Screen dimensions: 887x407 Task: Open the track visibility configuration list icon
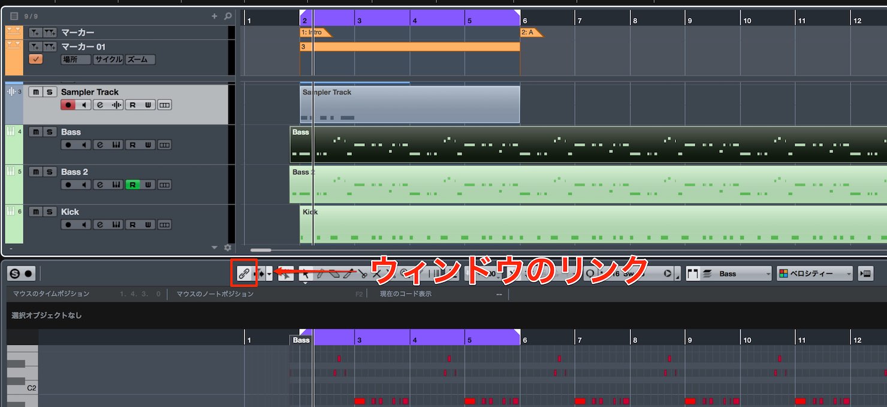[14, 16]
